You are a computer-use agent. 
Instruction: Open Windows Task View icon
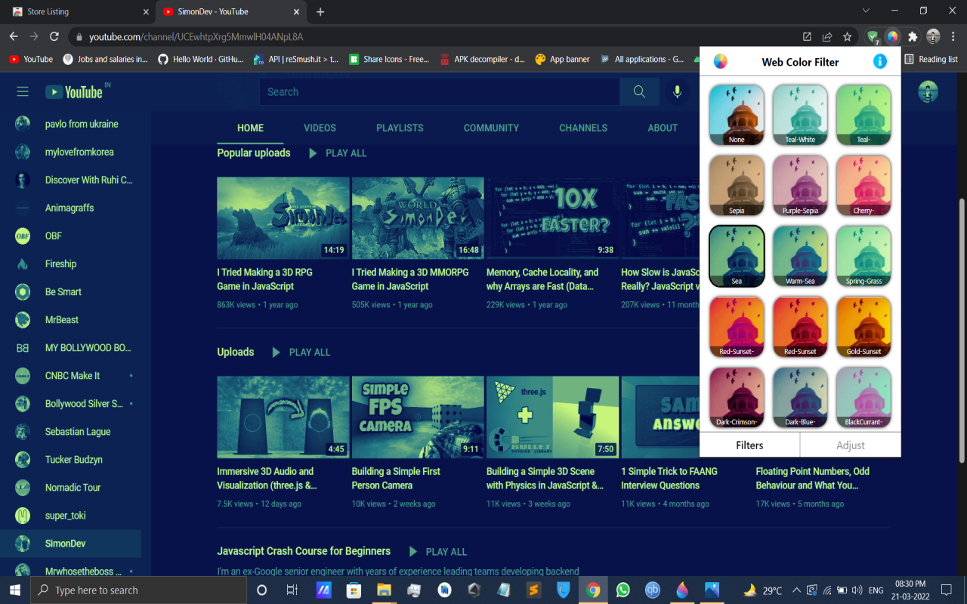pos(292,590)
